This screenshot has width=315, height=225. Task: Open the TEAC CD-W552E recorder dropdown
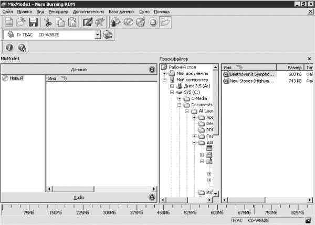(x=98, y=35)
